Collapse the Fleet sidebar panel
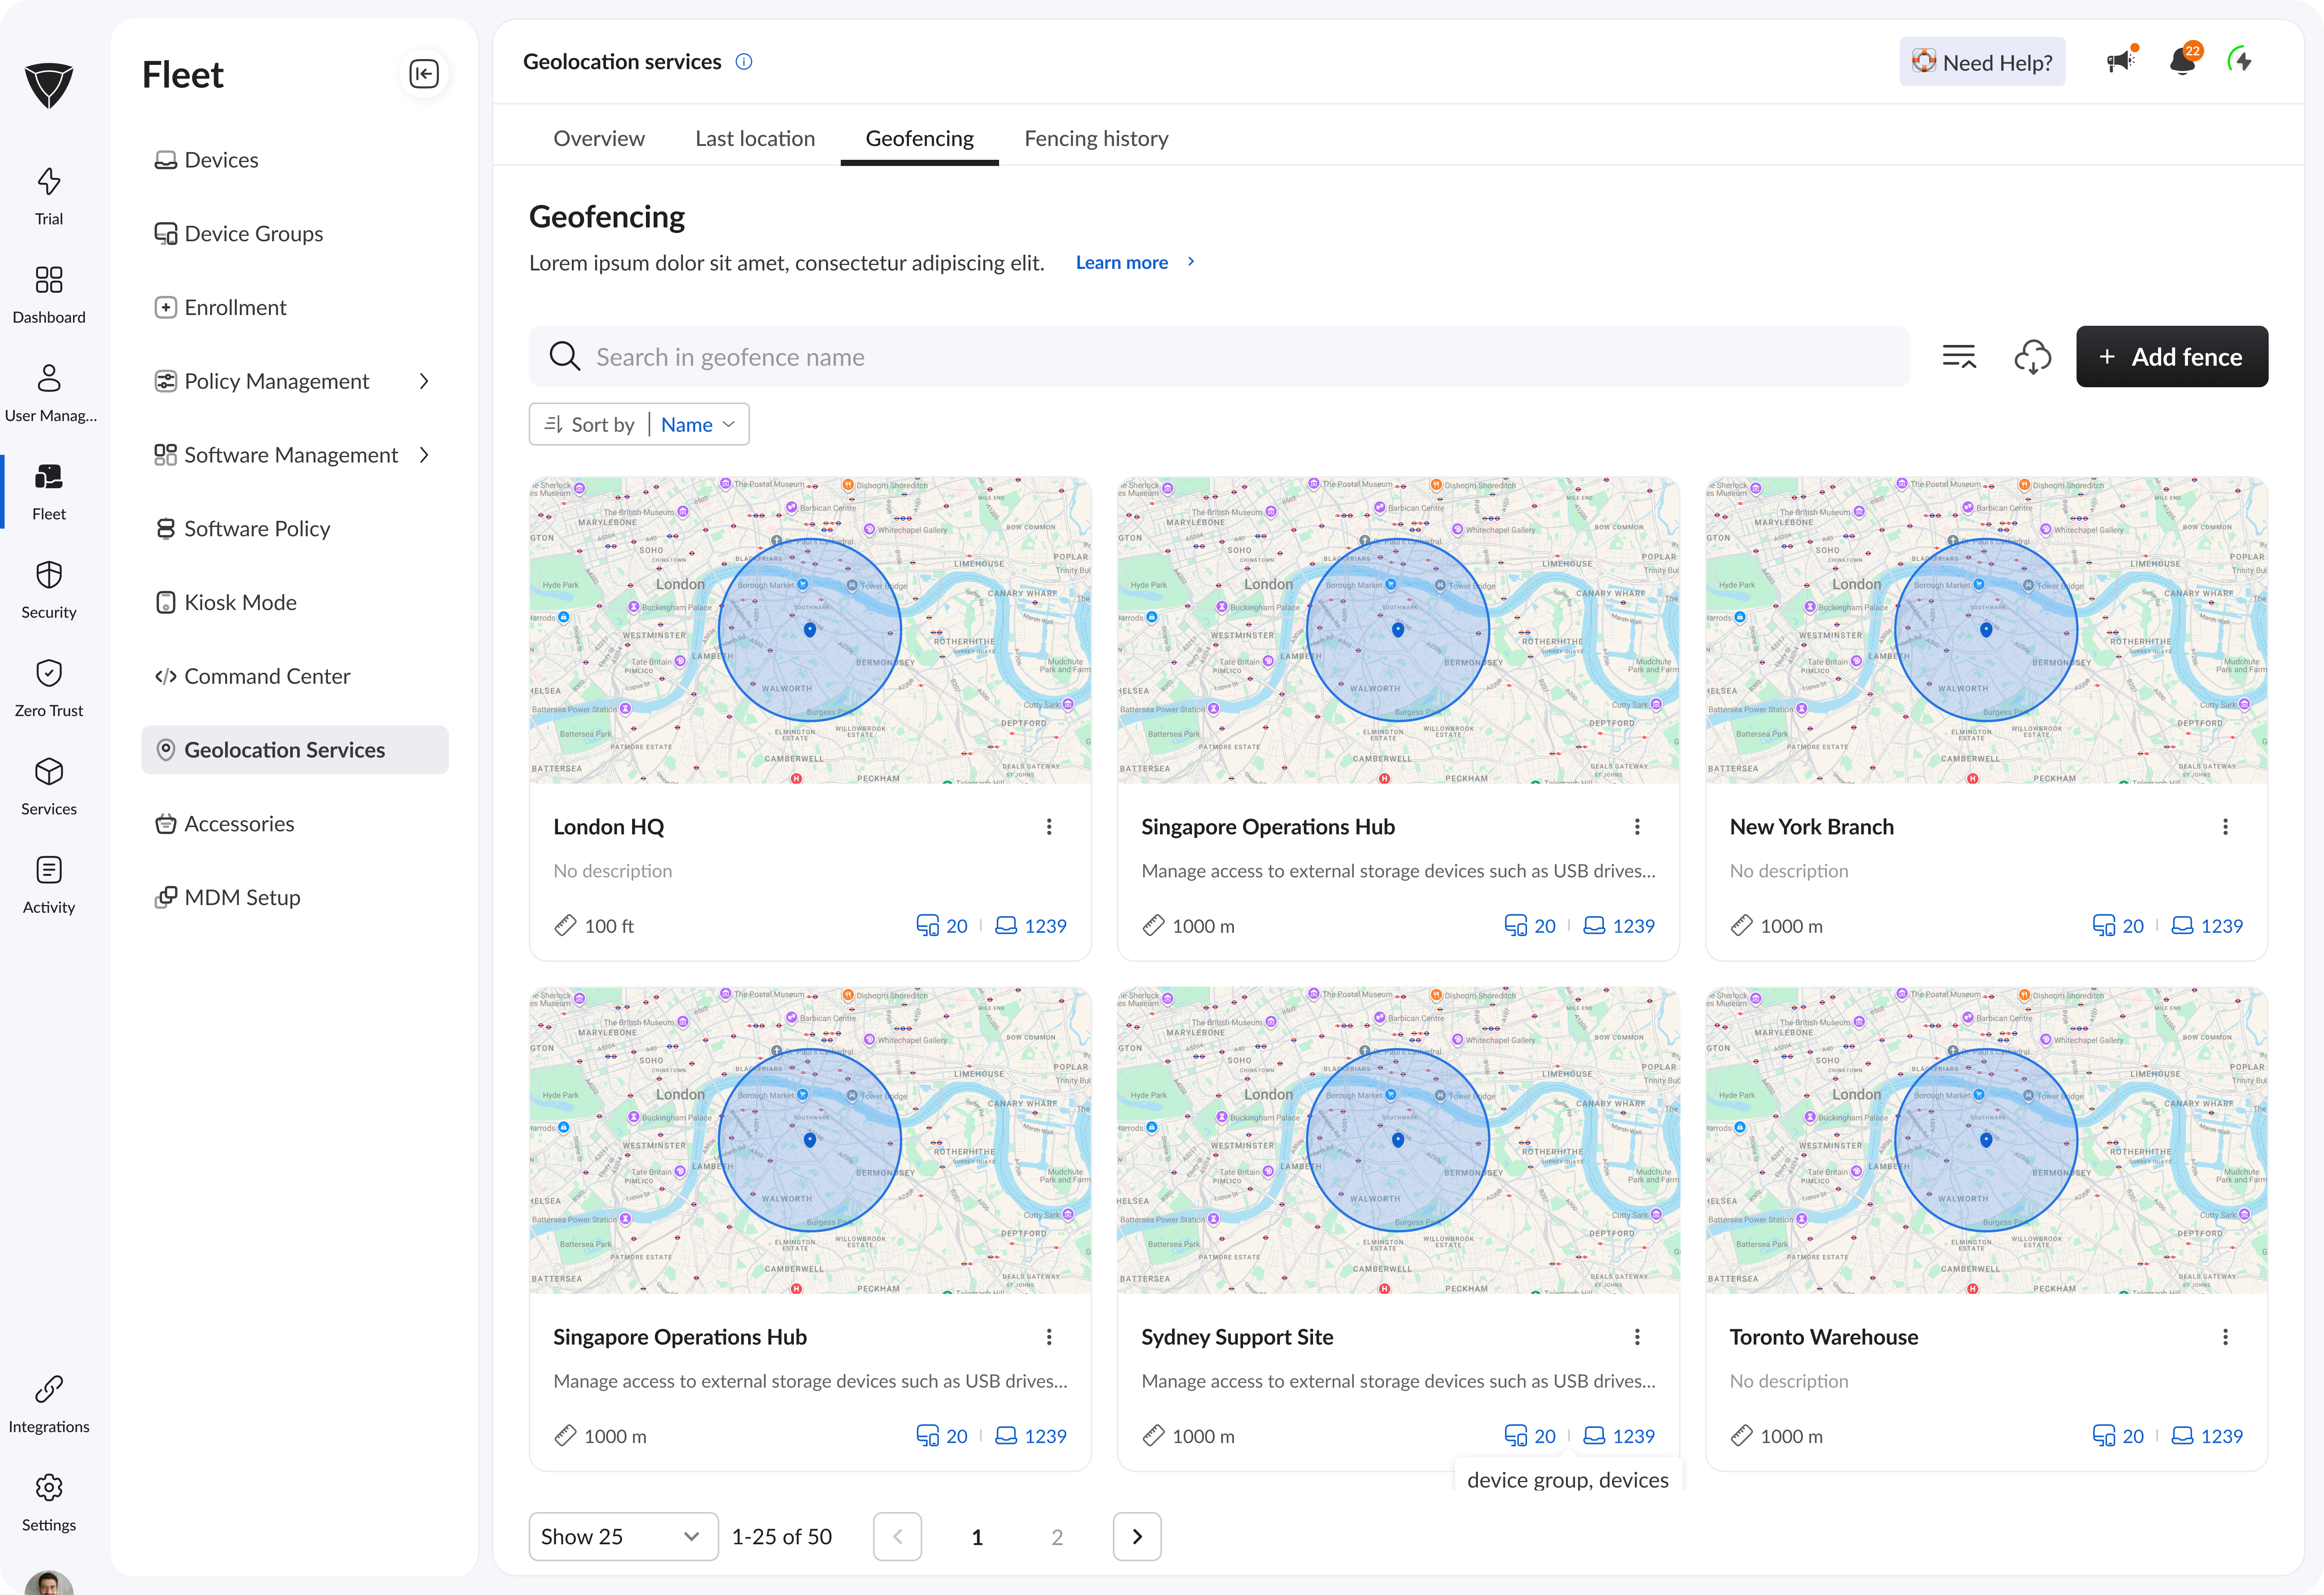 424,74
